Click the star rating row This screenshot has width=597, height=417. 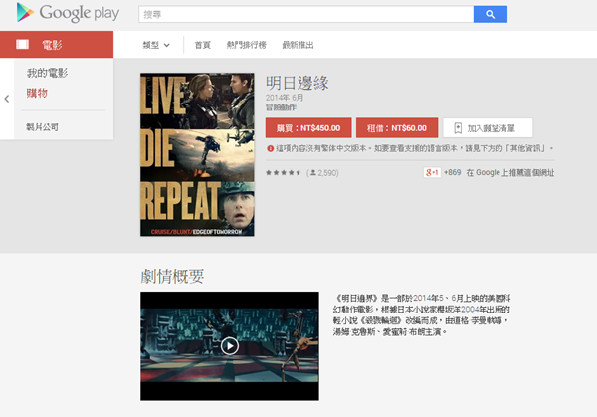[x=284, y=173]
